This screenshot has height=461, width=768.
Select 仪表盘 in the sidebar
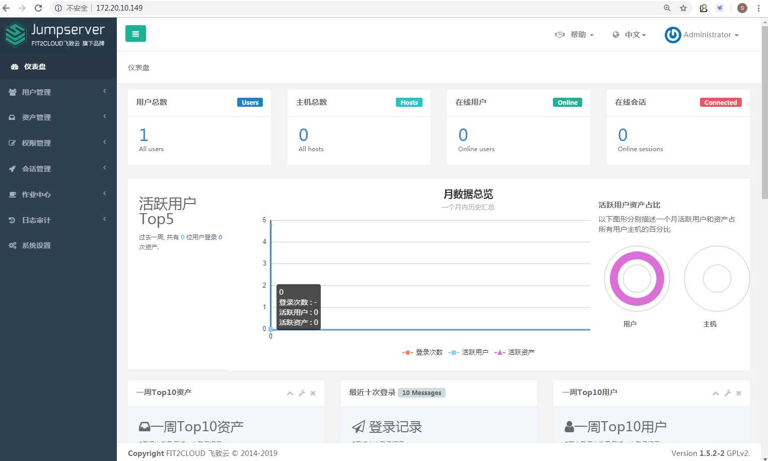tap(58, 67)
